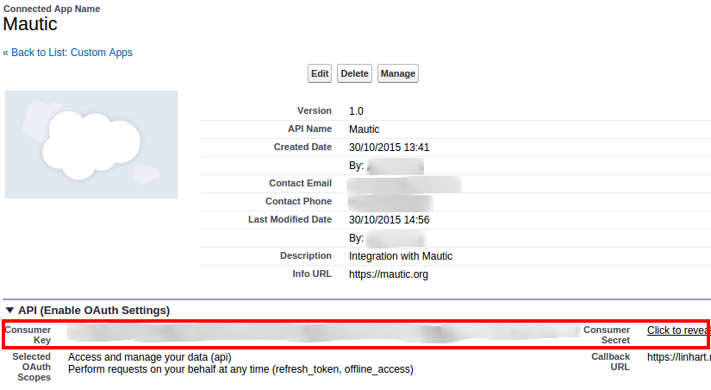Screen dimensions: 711x390
Task: Click the cloud logo image
Action: 91,144
